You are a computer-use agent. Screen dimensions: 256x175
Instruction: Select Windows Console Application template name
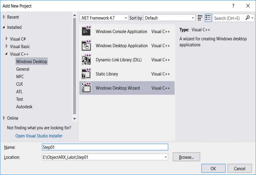121,31
